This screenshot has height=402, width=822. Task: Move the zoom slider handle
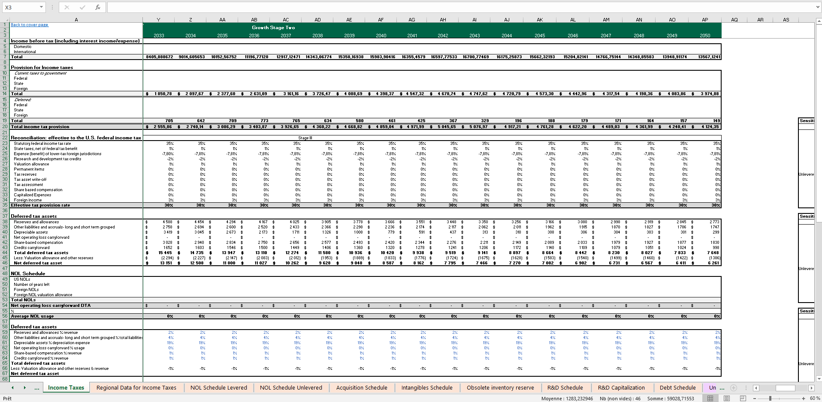pyautogui.click(x=771, y=398)
